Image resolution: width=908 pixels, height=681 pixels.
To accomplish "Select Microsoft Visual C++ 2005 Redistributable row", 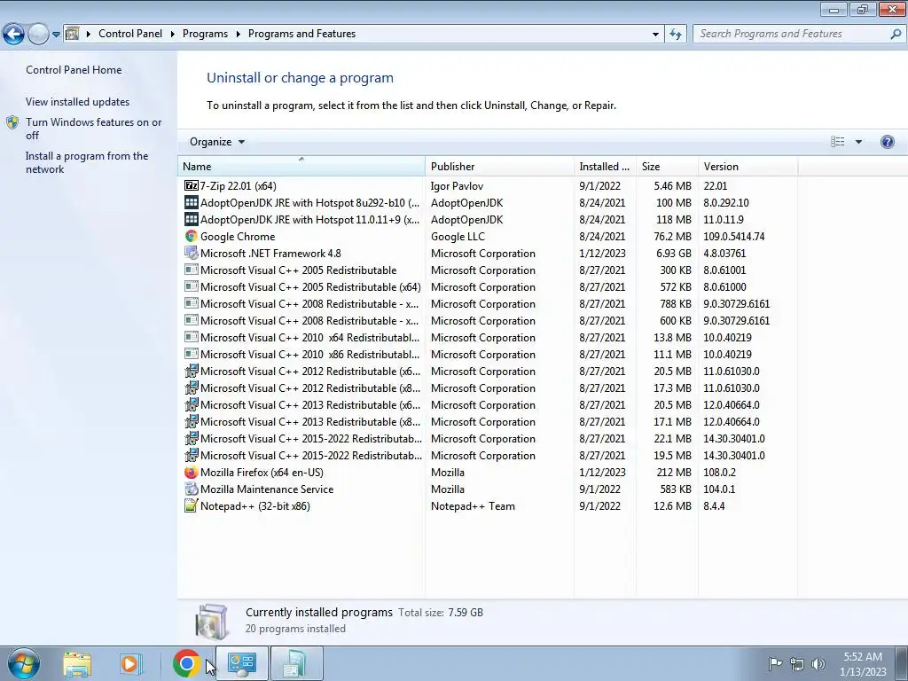I will [487, 270].
